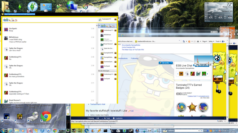Open the Steam icon in taskbar
The image size is (238, 133).
coord(131,130)
